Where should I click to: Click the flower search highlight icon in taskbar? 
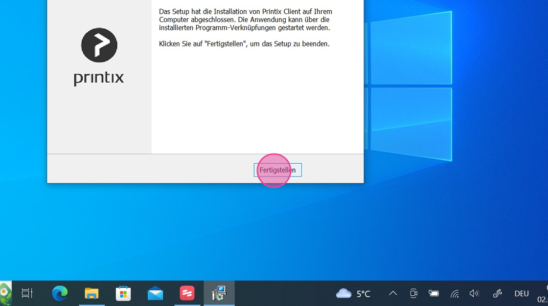[5, 293]
